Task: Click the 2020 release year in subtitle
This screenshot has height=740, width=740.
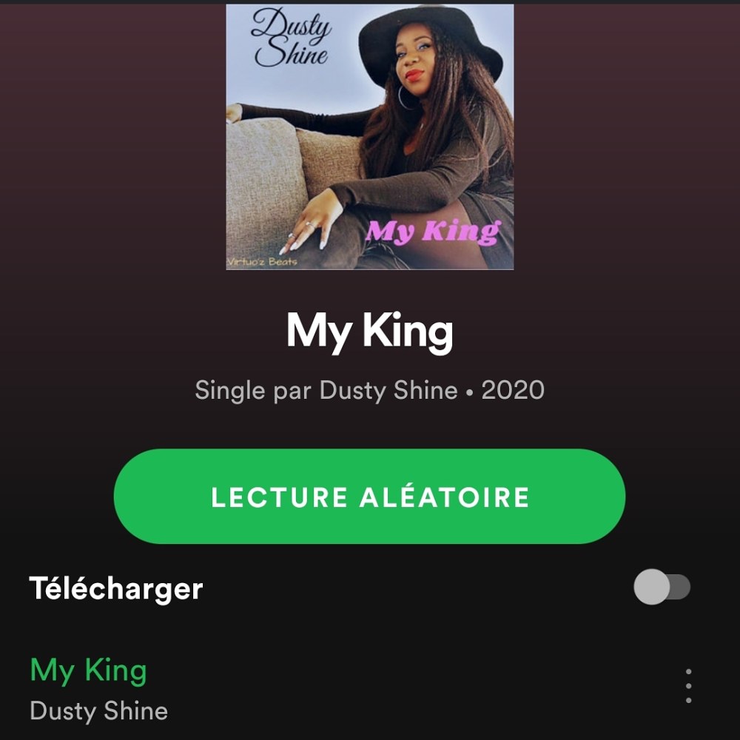Action: [x=513, y=390]
